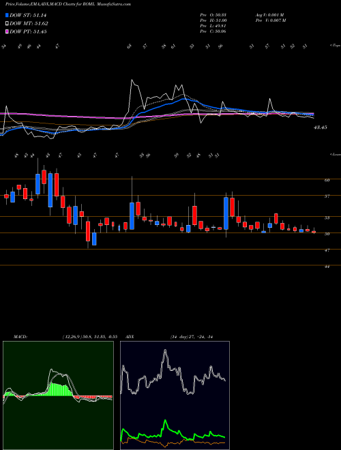Click the magenta DOW PT legend swatch

coord(7,31)
